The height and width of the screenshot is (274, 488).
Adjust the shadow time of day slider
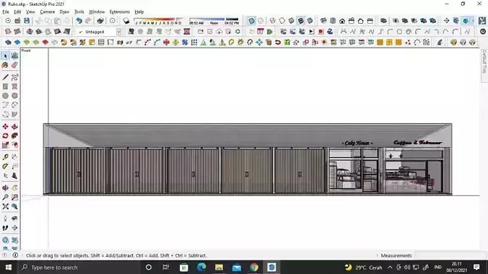[214, 21]
